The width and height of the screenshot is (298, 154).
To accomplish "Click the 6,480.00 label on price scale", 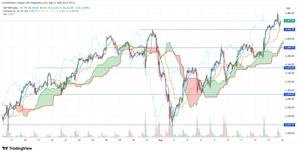I will [290, 13].
